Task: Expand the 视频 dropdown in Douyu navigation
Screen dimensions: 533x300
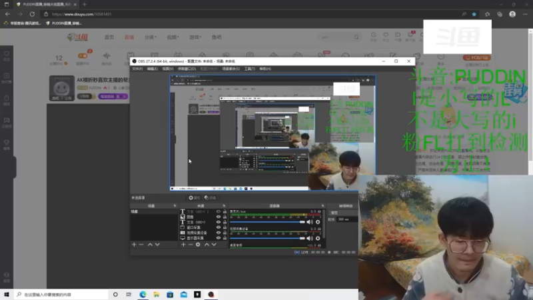Action: (x=173, y=37)
